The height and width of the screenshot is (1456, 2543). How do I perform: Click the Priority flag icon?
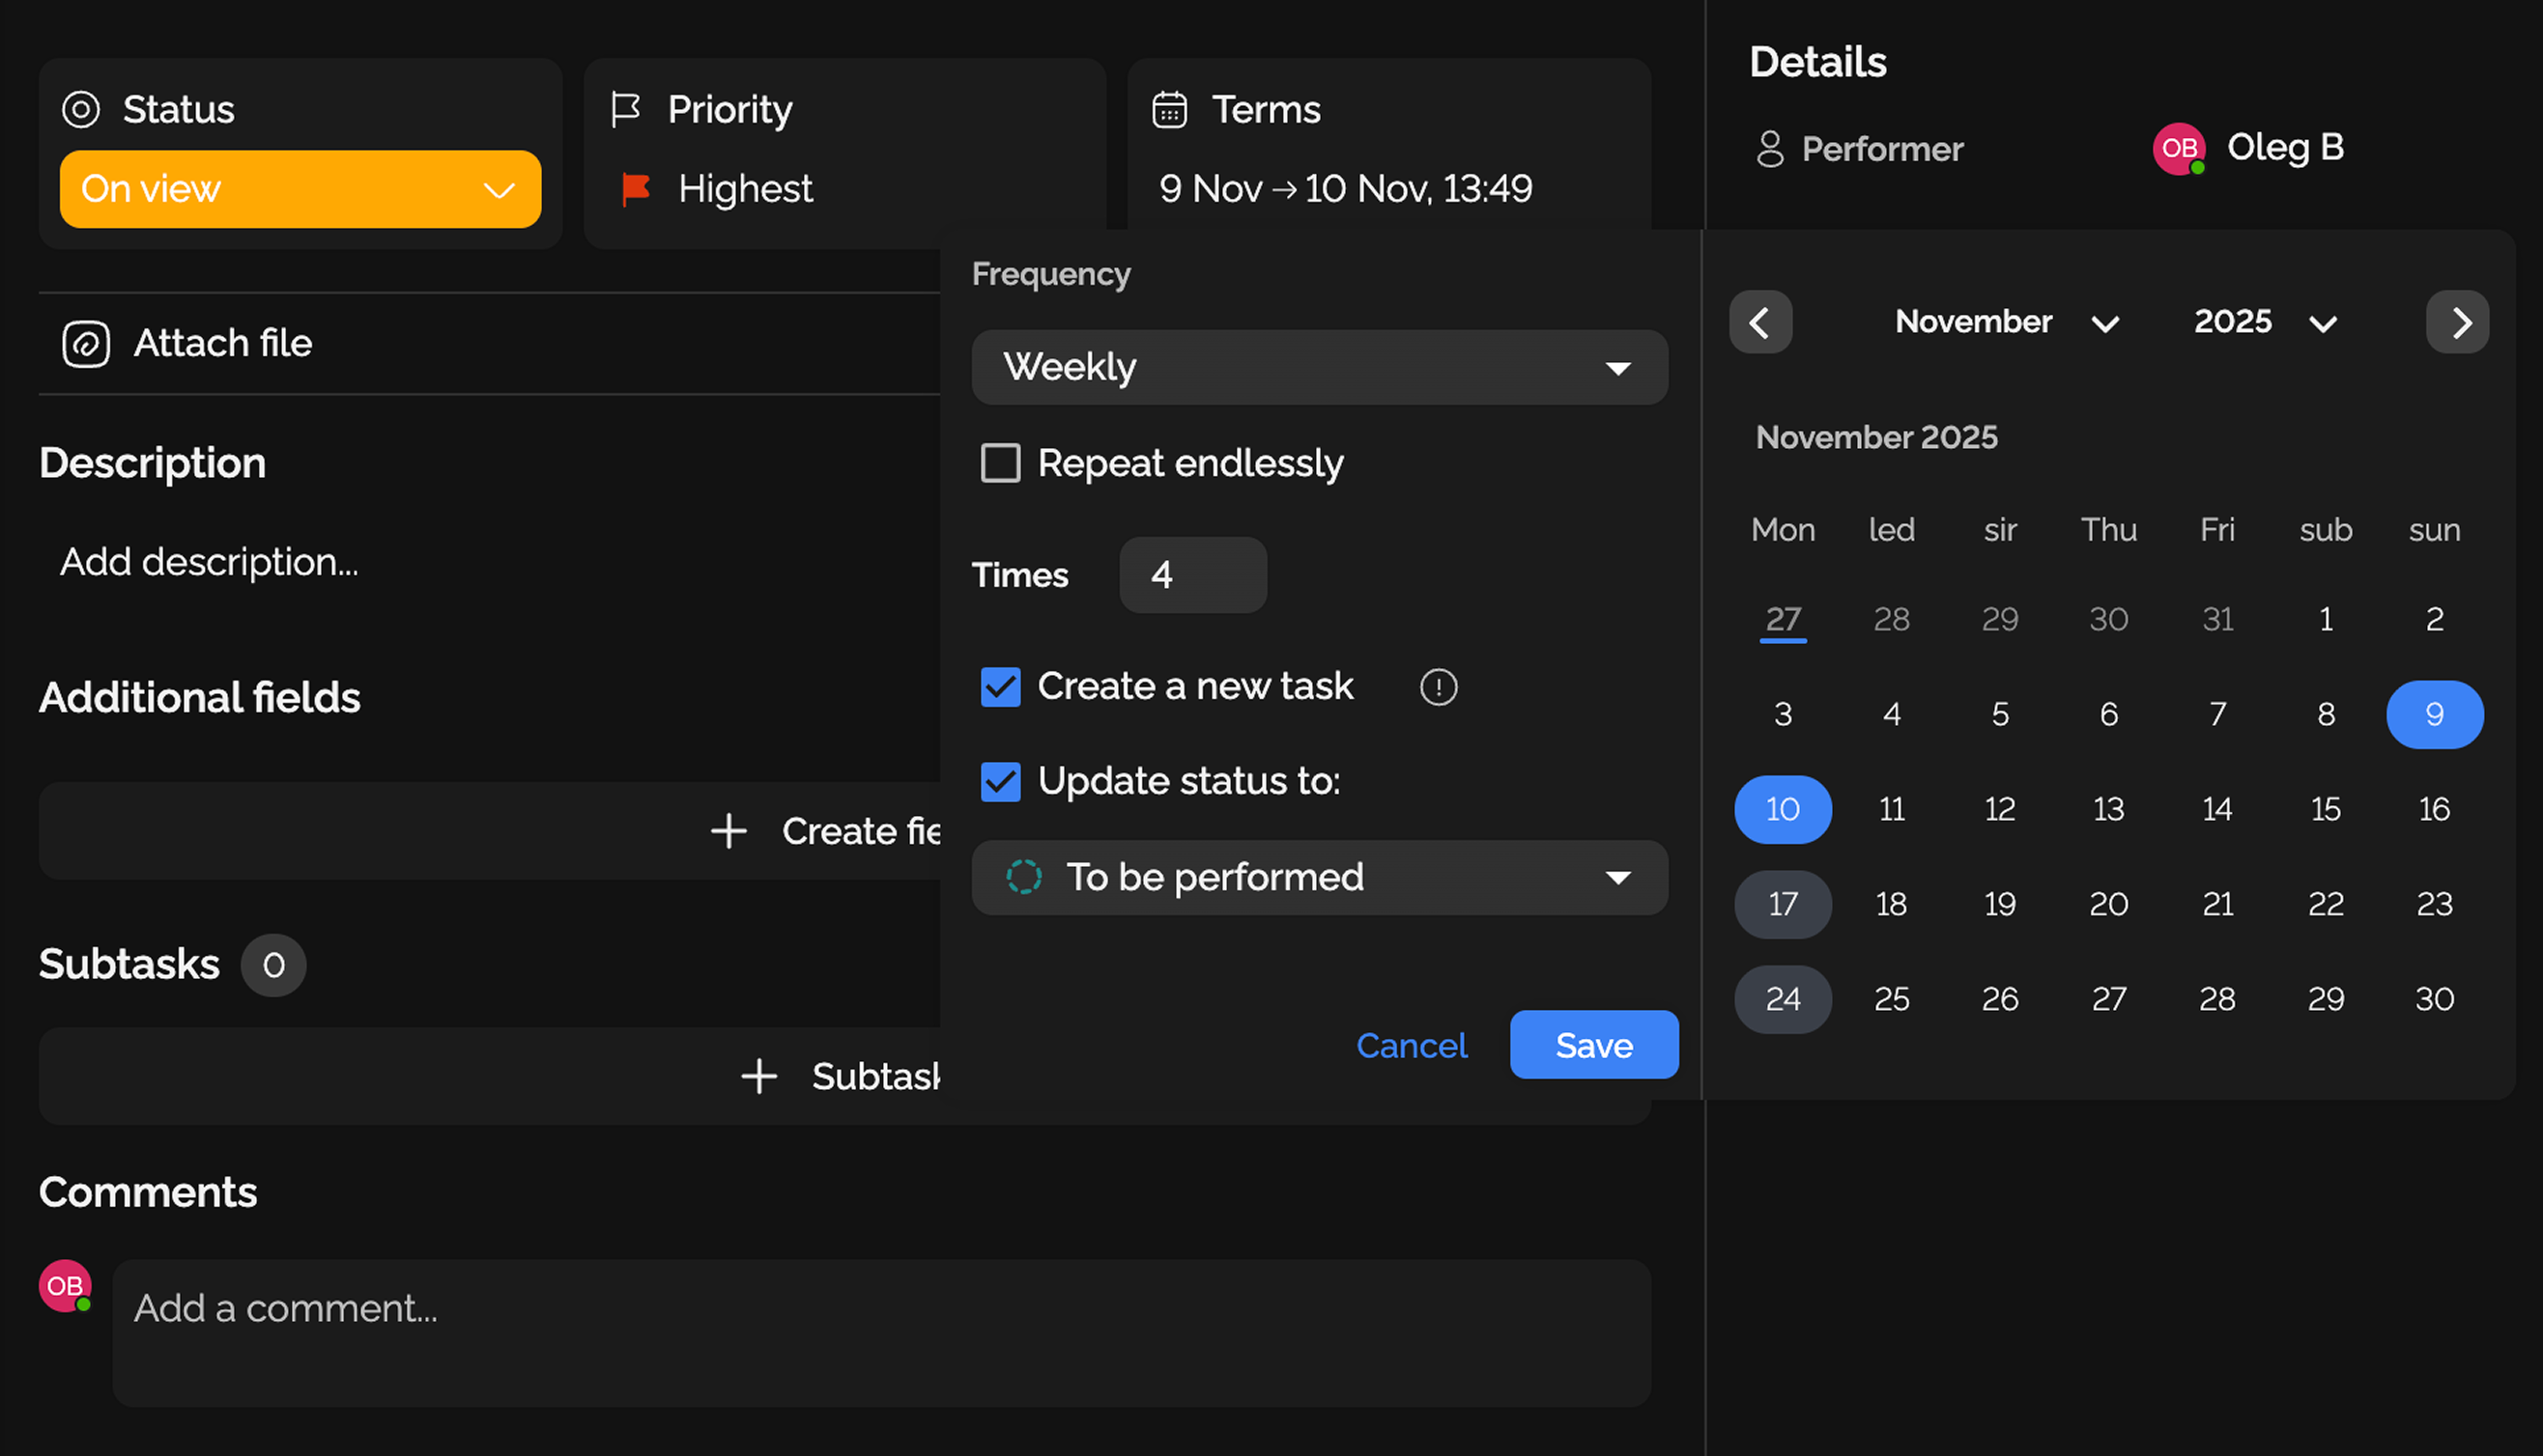[625, 110]
